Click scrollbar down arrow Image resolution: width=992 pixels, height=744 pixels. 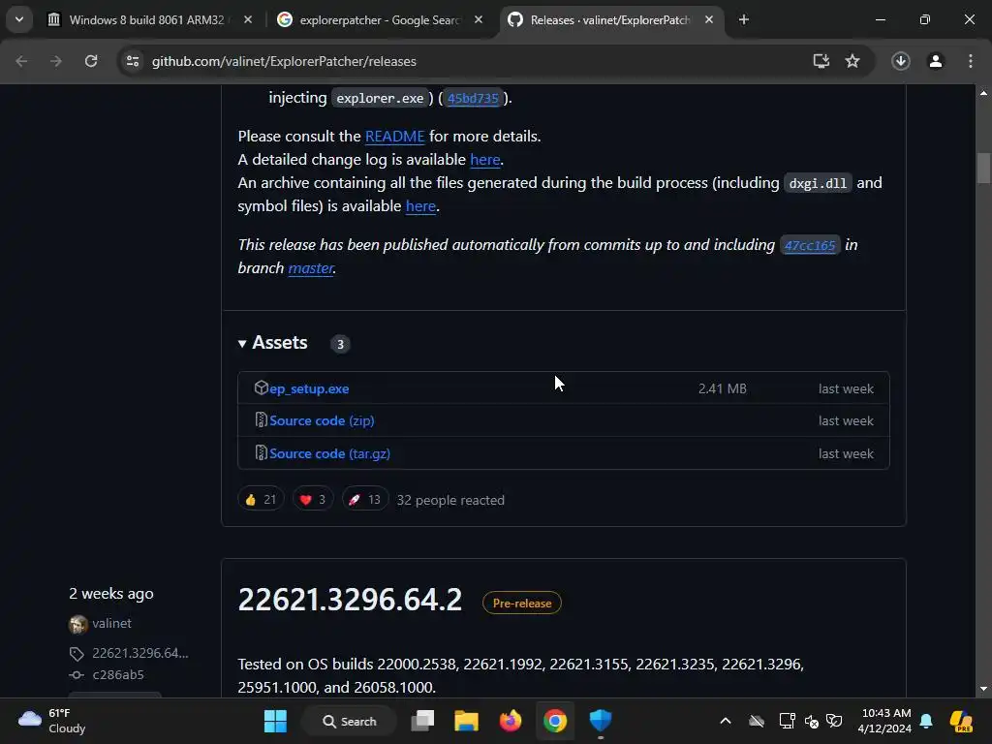(x=983, y=689)
